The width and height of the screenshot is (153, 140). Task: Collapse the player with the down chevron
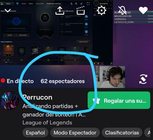(7, 11)
